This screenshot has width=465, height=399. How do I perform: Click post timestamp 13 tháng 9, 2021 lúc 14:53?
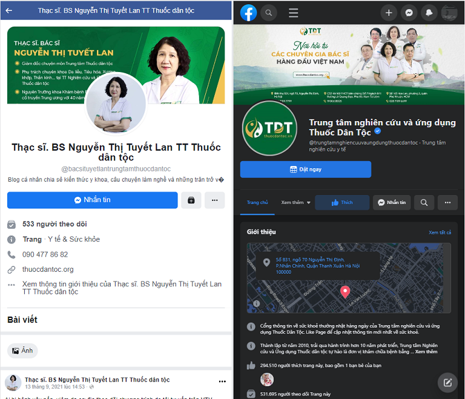pyautogui.click(x=55, y=387)
